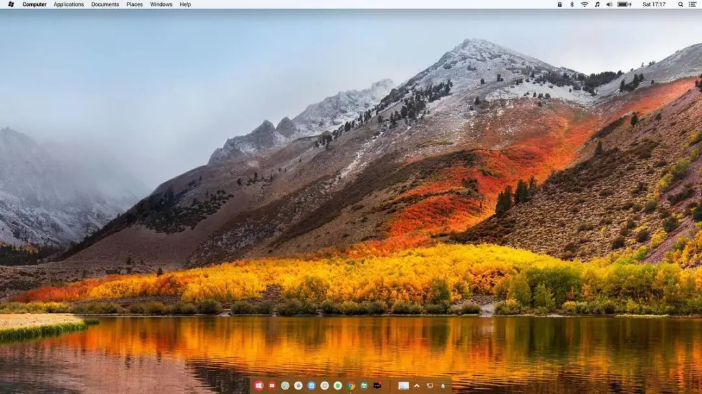702x394 pixels.
Task: Open the magnifier app in dock
Action: (x=285, y=386)
